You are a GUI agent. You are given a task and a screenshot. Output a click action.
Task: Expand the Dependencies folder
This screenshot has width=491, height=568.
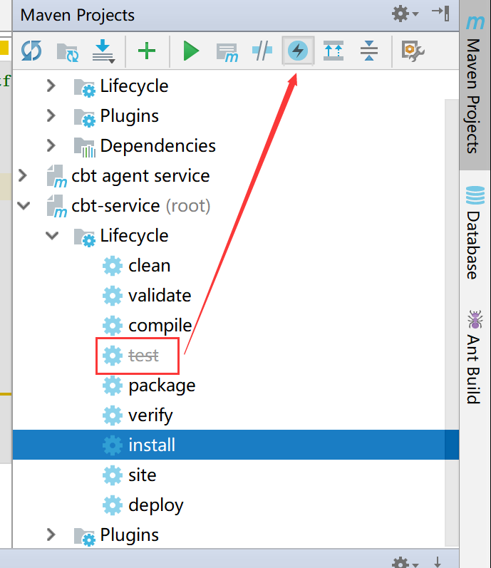[51, 145]
